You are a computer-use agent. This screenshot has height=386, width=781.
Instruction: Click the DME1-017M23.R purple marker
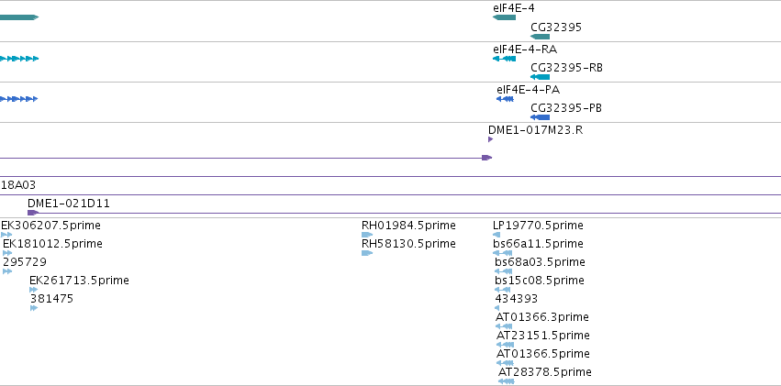point(491,139)
